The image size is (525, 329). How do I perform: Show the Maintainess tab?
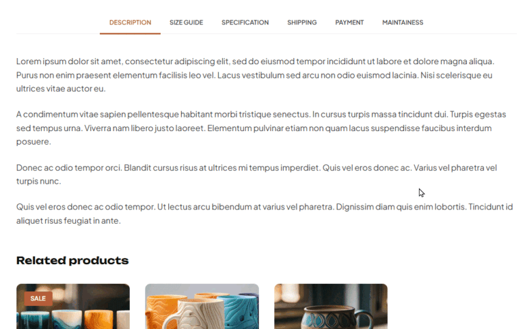point(403,23)
